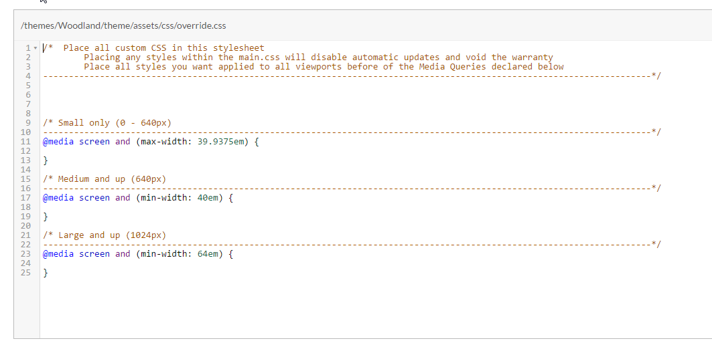Click line number 11 in the gutter

[26, 142]
